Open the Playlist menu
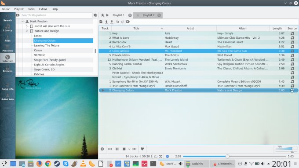The width and height of the screenshot is (299, 168). 19,9
